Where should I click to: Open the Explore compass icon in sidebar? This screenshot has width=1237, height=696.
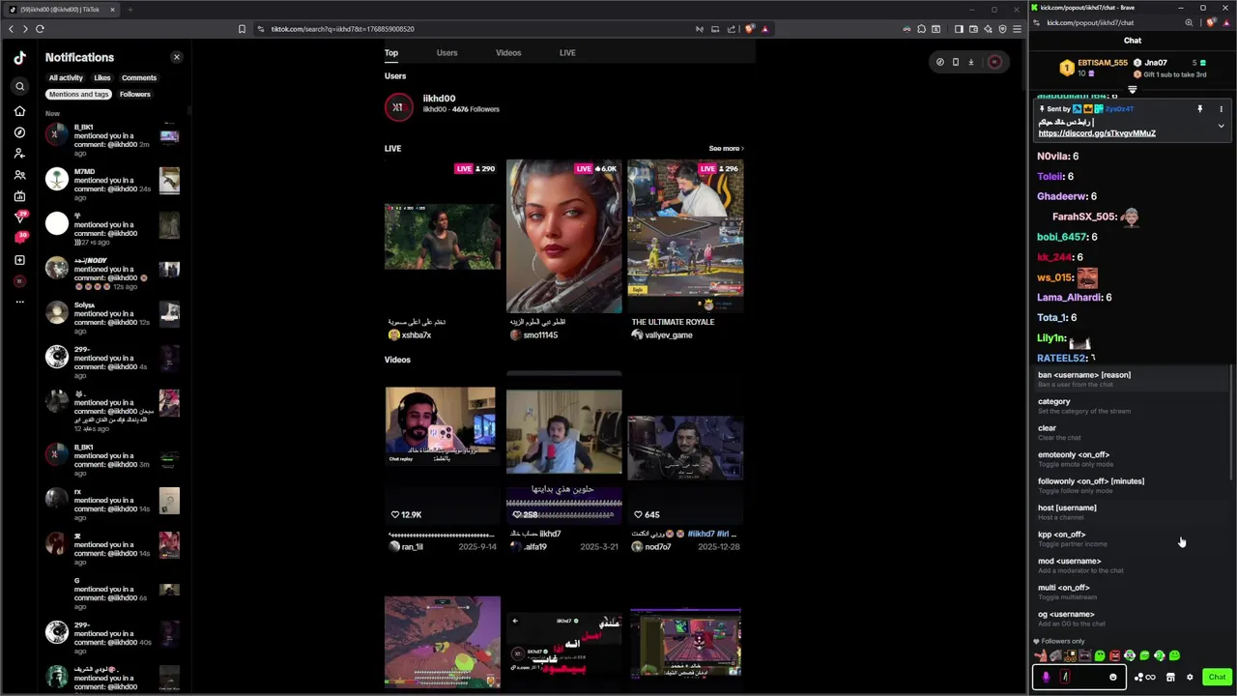(x=19, y=132)
